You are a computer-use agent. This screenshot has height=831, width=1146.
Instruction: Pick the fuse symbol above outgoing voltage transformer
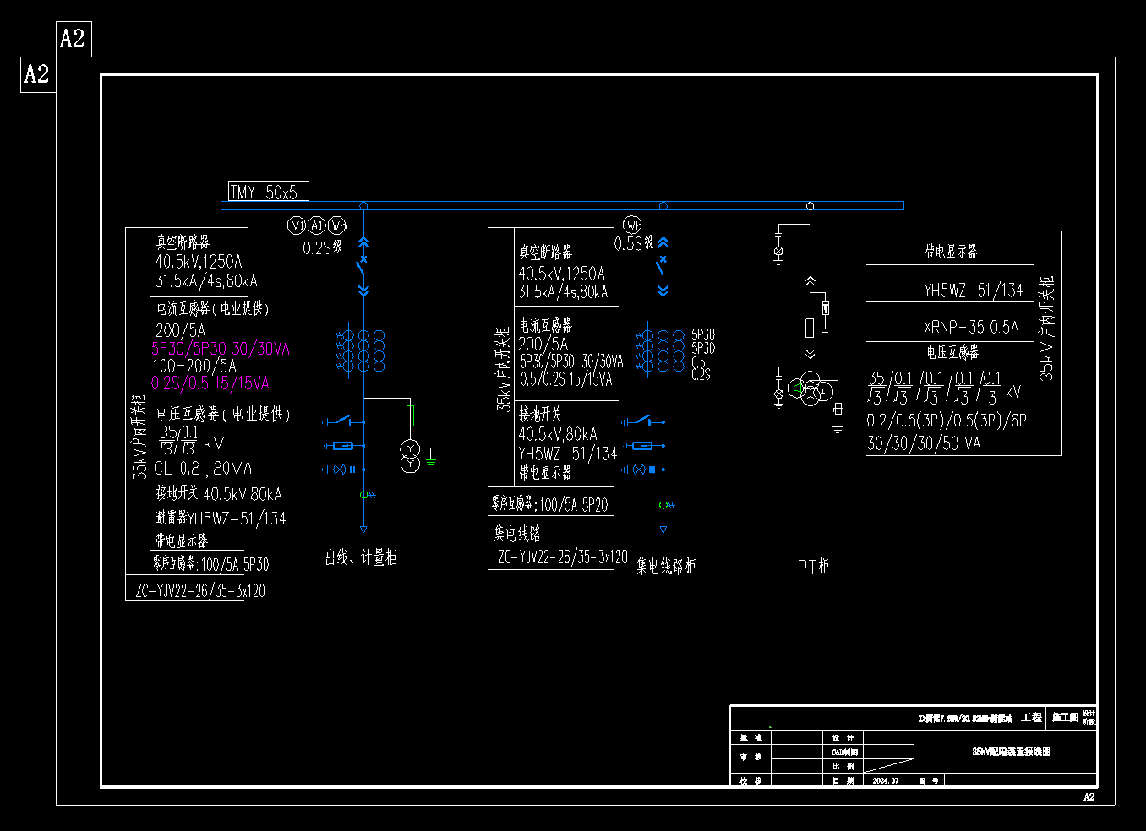click(410, 416)
